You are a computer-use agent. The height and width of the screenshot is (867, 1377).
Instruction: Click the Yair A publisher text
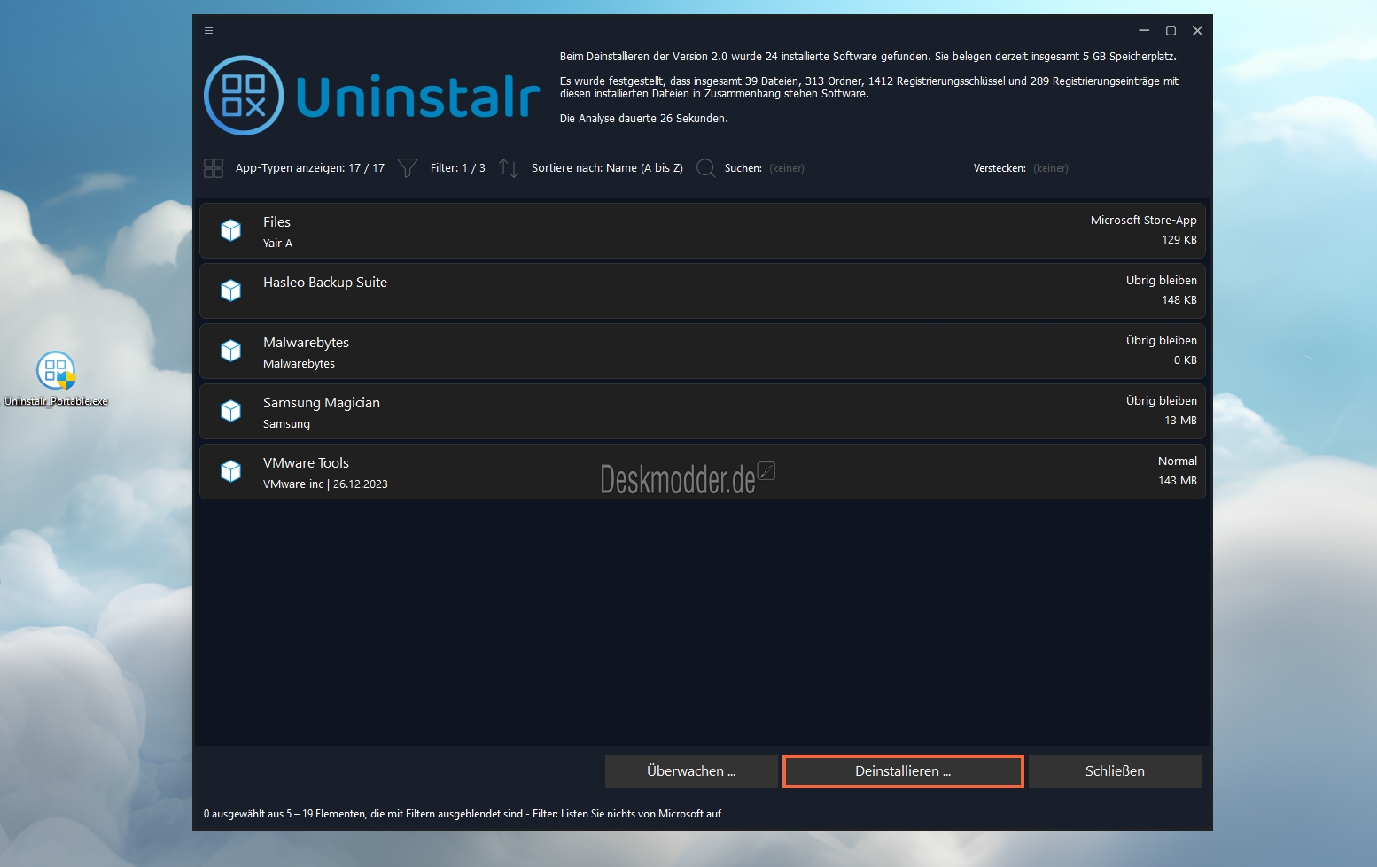point(277,244)
